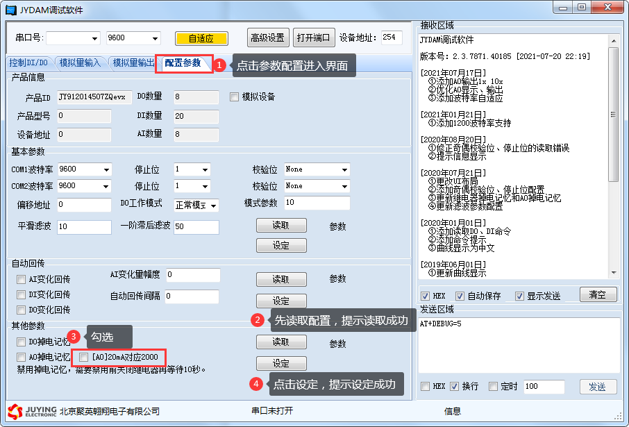Click 打开端口 to open the port

click(314, 37)
